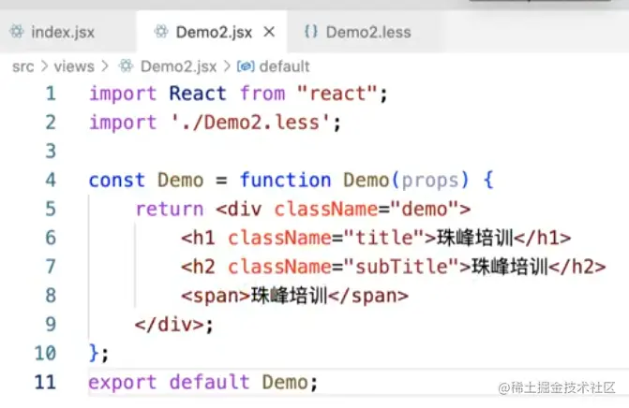Click the React icon in the breadcrumb

[126, 66]
